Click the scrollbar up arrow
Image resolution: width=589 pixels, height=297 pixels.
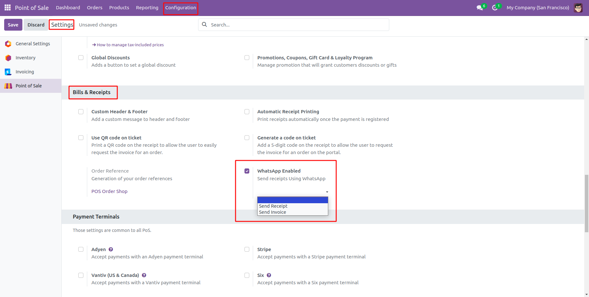tap(586, 39)
